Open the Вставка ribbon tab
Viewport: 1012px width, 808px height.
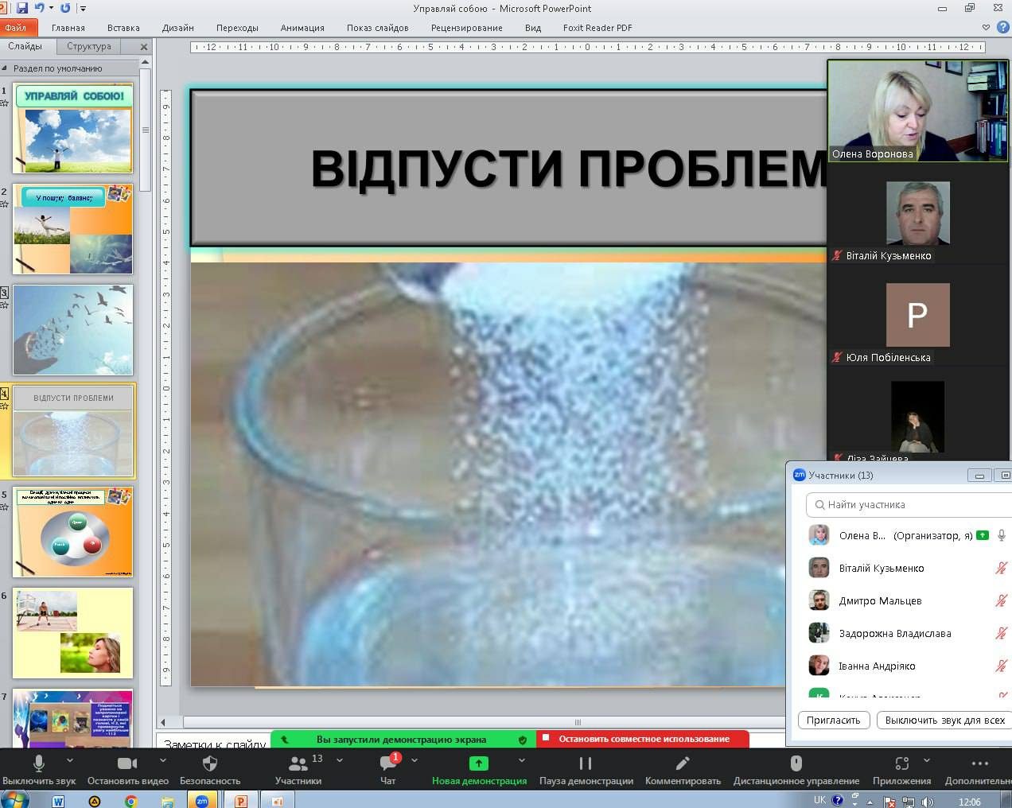click(x=123, y=28)
